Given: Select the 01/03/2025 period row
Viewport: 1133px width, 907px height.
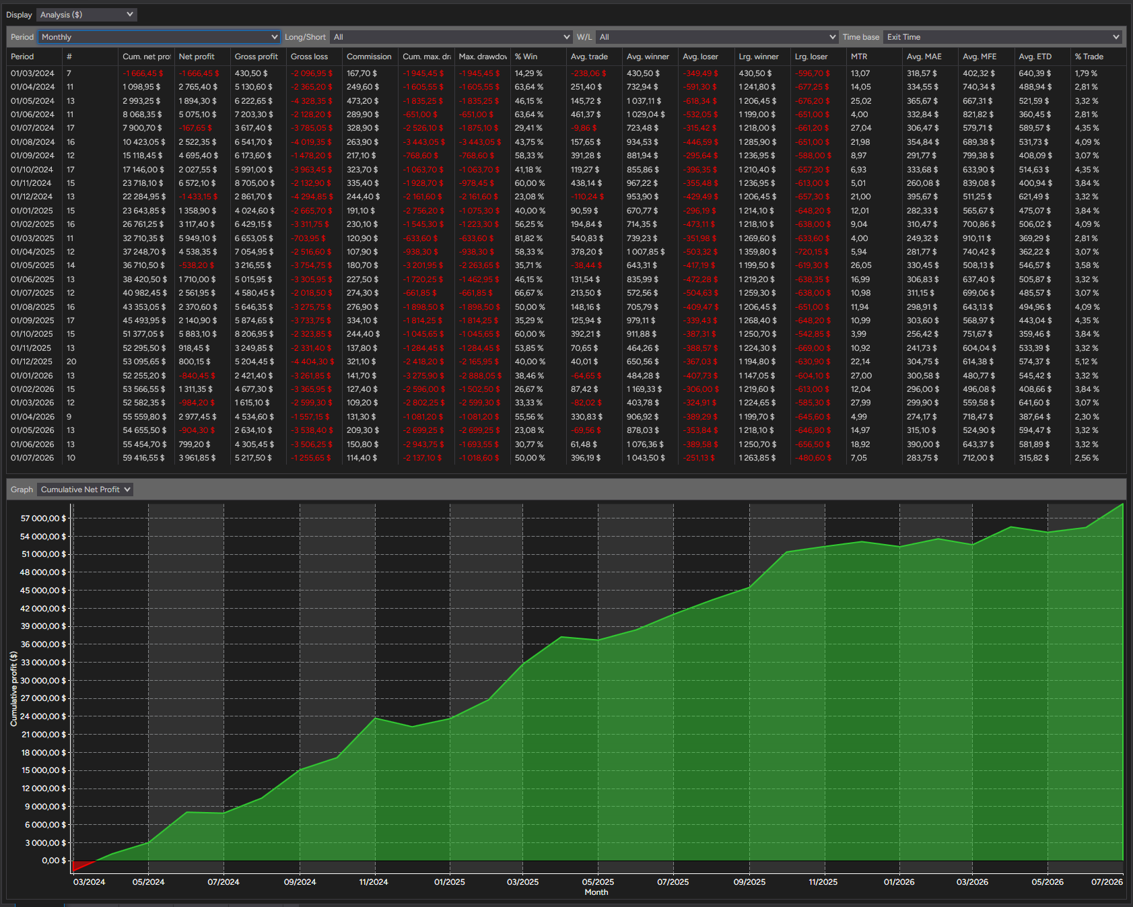Looking at the screenshot, I should pyautogui.click(x=566, y=238).
